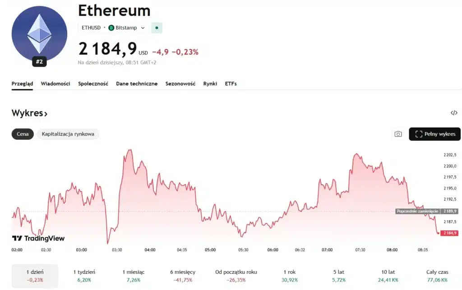
Task: Open the Wiadomości tab
Action: tap(55, 83)
